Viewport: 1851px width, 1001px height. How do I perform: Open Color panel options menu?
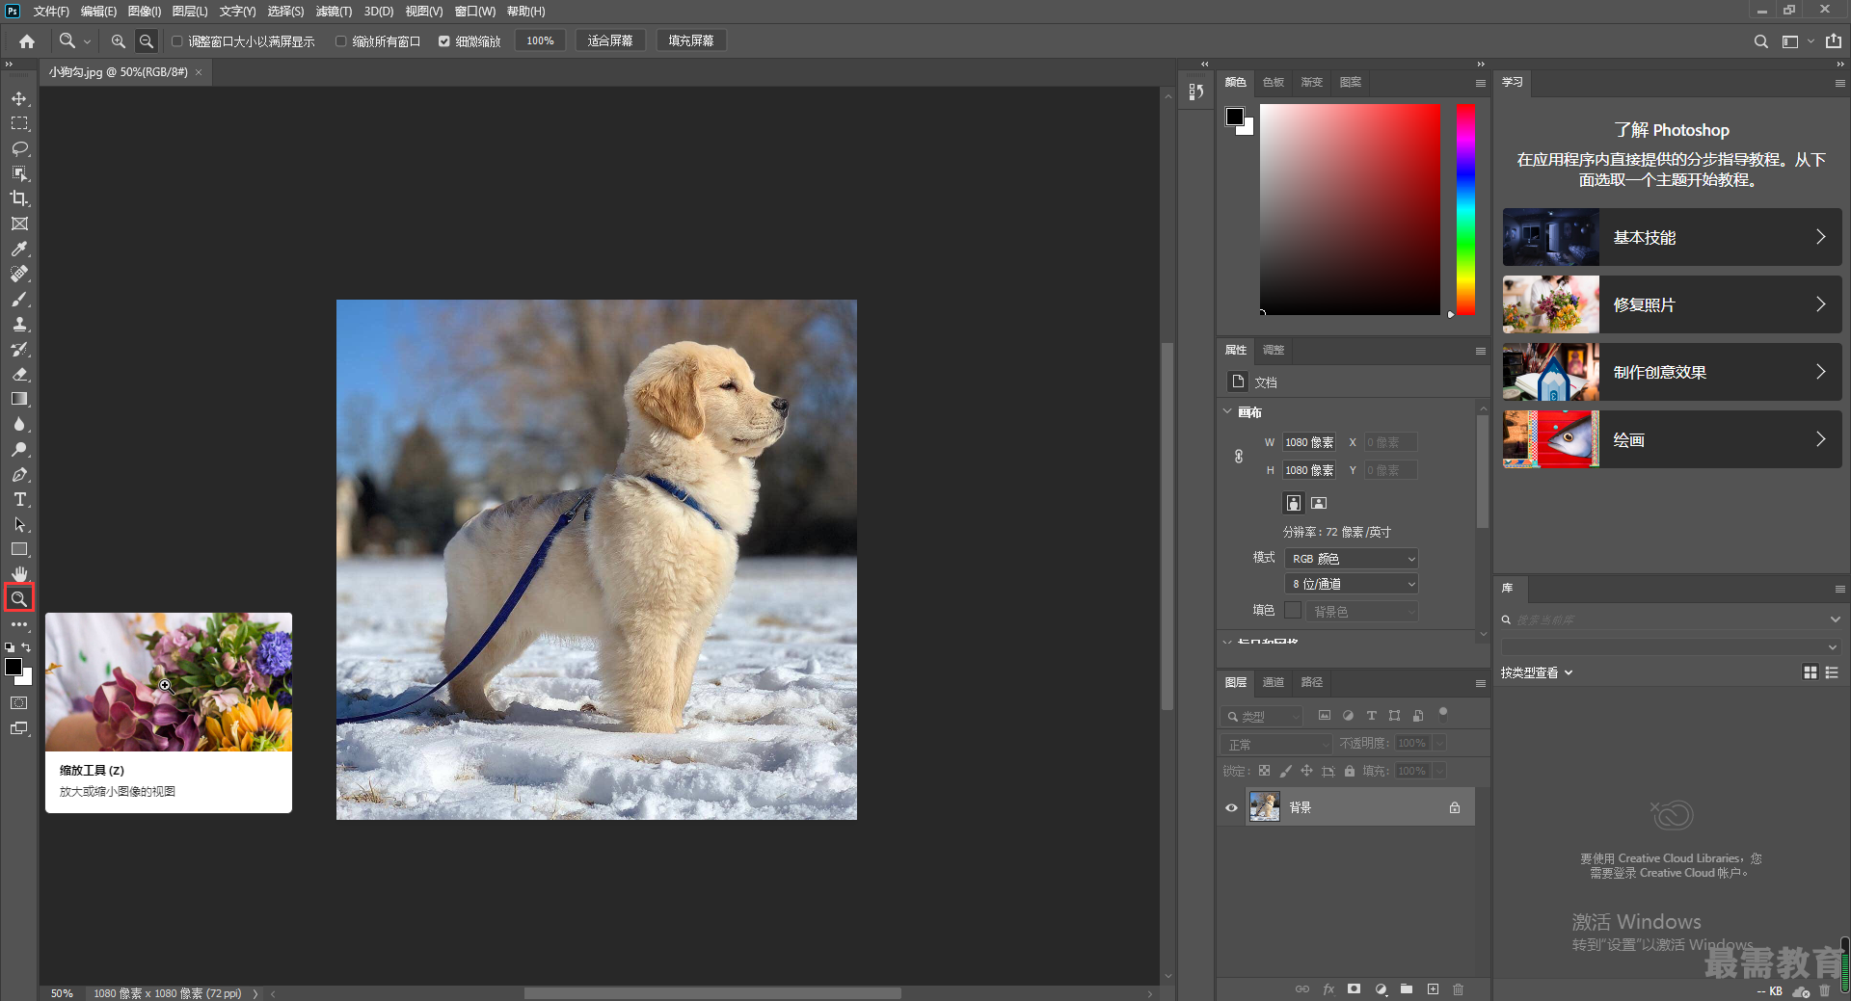(1480, 84)
